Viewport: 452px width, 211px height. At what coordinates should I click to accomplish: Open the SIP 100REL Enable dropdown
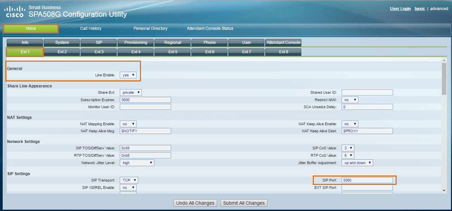coord(128,188)
